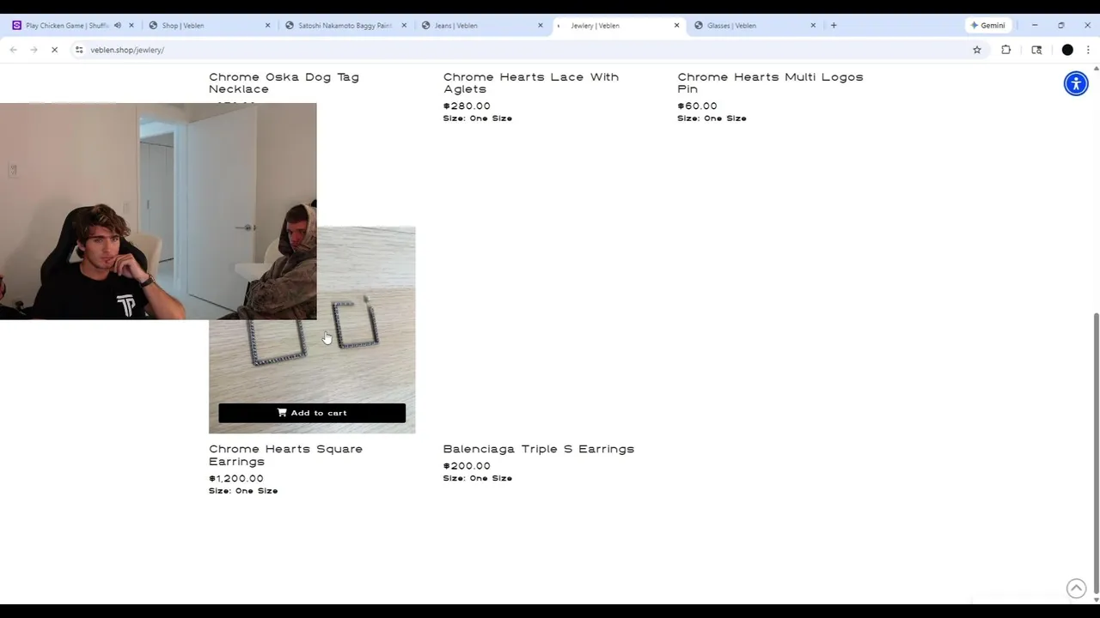This screenshot has height=618, width=1100.
Task: Click the $280.00 price text
Action: click(467, 106)
